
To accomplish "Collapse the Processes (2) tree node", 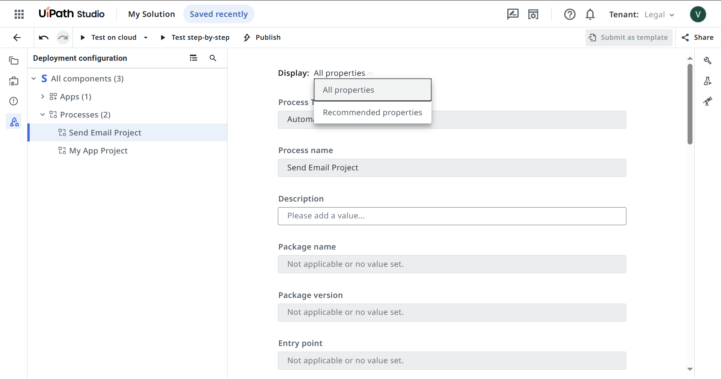I will coord(42,115).
